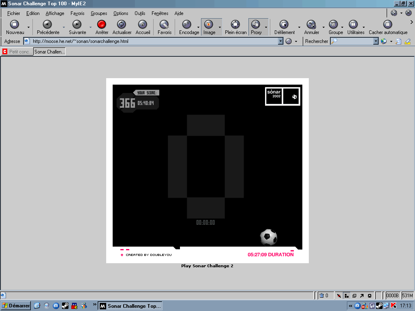Expand the Nouveau button dropdown arrow
415x311 pixels.
point(28,27)
